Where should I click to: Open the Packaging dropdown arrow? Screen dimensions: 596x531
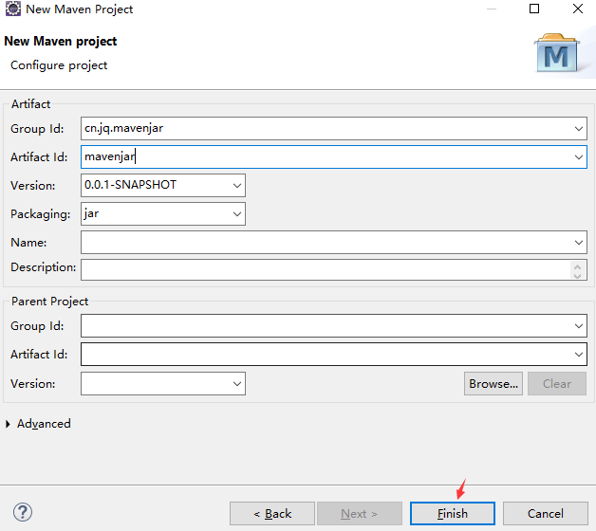237,214
